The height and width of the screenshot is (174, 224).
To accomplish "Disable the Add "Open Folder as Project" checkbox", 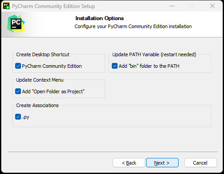I will click(x=18, y=91).
